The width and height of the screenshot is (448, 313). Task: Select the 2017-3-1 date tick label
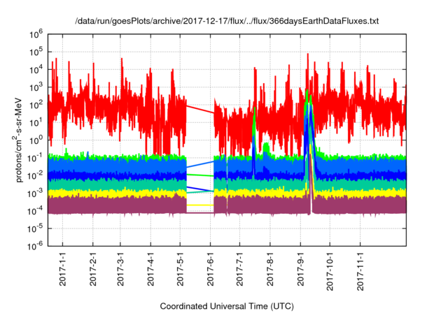pyautogui.click(x=120, y=270)
